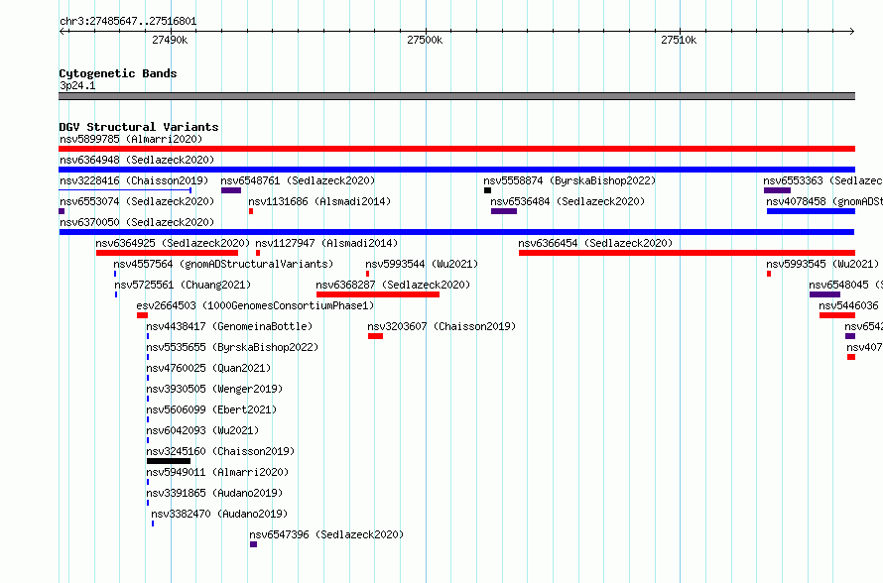The height and width of the screenshot is (583, 883).
Task: Click the purple bar under nsv6553363
Action: [x=777, y=190]
